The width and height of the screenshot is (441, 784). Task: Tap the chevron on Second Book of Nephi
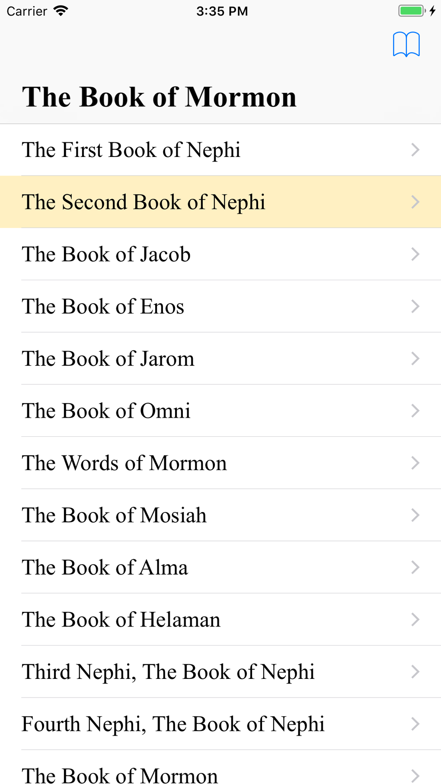pyautogui.click(x=415, y=202)
